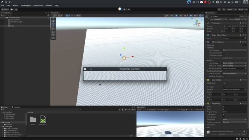
Task: Click the scene orientation gizmo
Action: pyautogui.click(x=197, y=23)
